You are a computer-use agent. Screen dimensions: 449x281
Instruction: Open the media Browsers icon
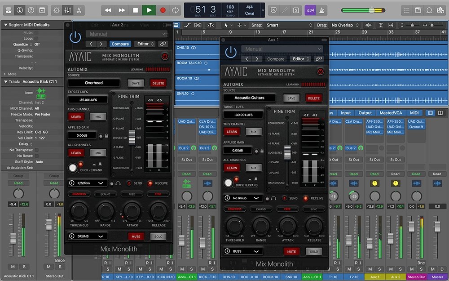440,10
